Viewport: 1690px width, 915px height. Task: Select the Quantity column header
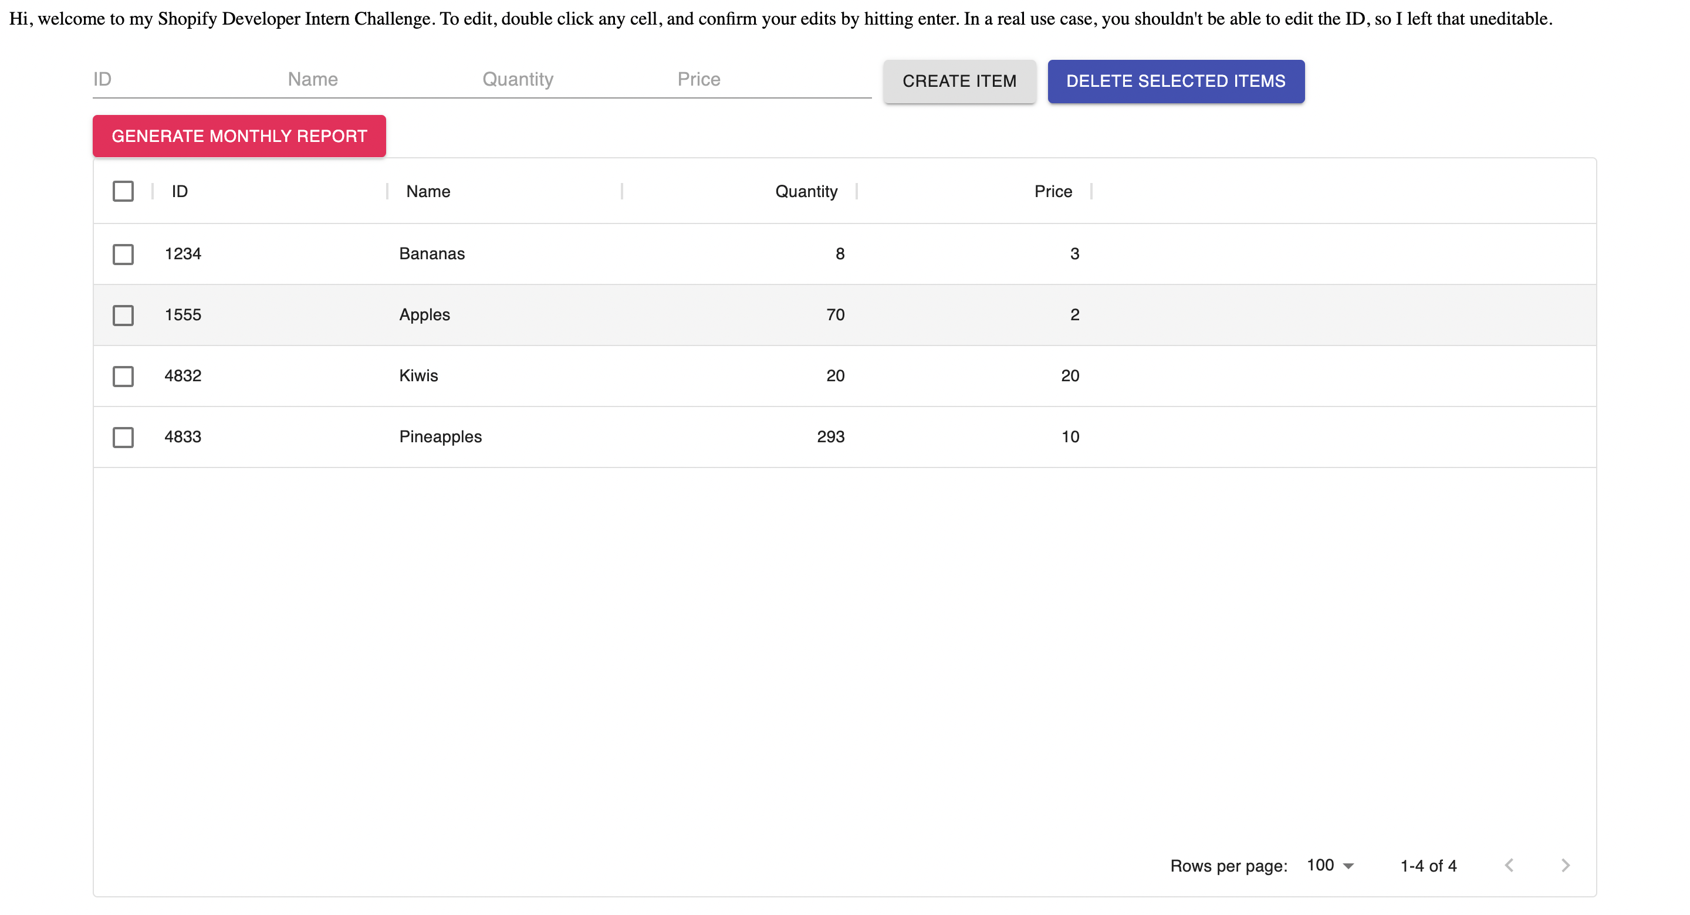click(x=806, y=191)
